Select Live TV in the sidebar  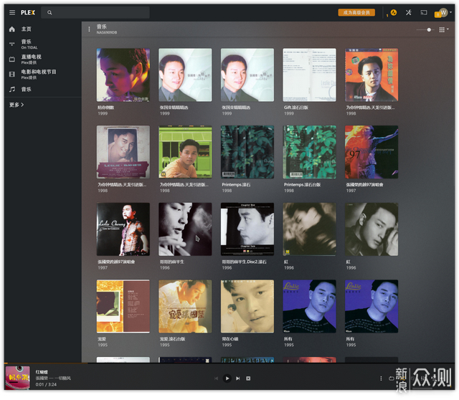coord(30,59)
